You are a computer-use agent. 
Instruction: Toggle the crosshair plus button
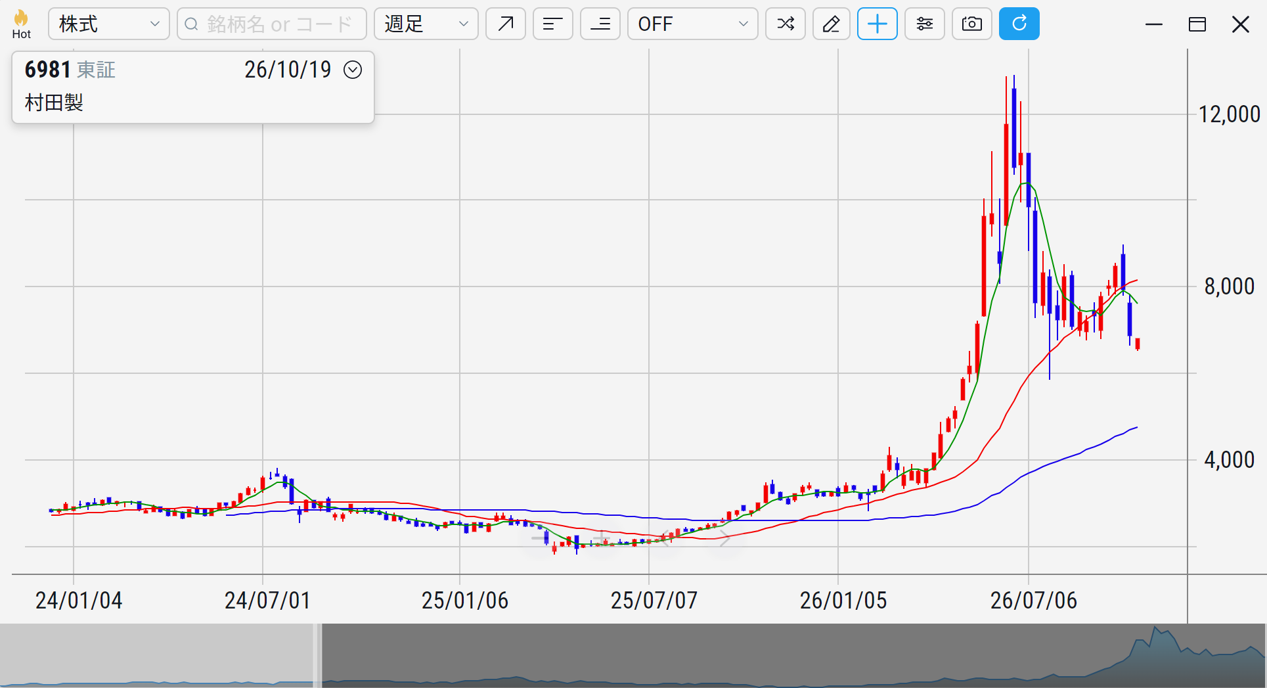click(878, 24)
